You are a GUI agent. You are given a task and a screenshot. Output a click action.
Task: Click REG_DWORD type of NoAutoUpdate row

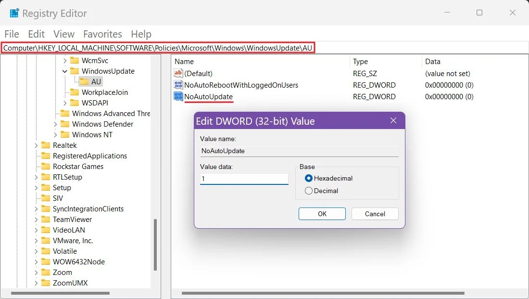tap(374, 97)
